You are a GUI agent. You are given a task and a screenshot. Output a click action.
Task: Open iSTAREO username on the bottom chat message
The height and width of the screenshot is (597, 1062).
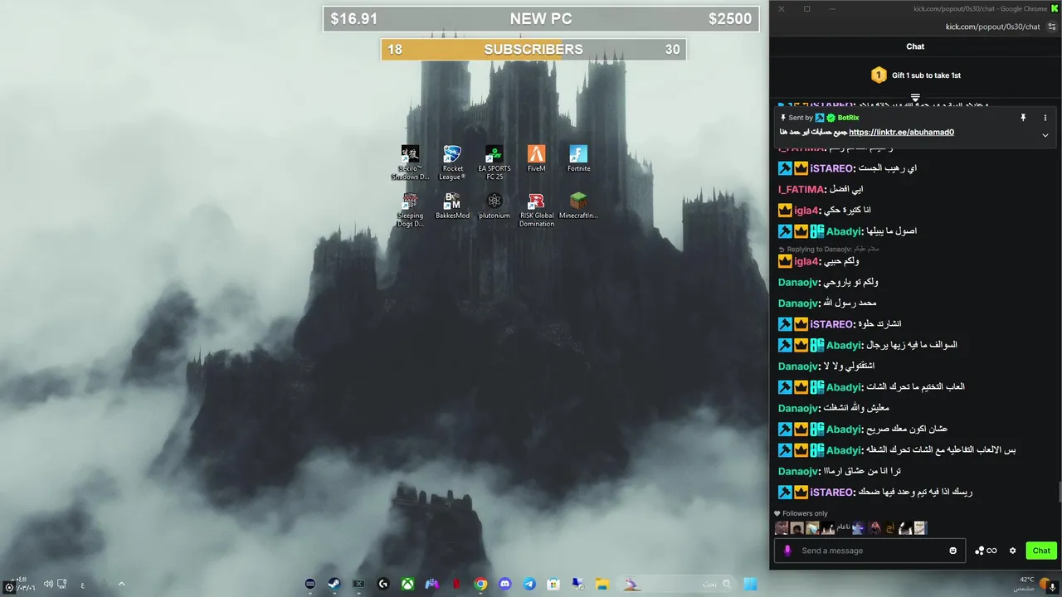832,493
